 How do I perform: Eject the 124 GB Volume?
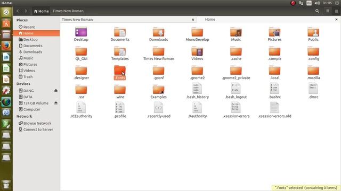pos(56,103)
